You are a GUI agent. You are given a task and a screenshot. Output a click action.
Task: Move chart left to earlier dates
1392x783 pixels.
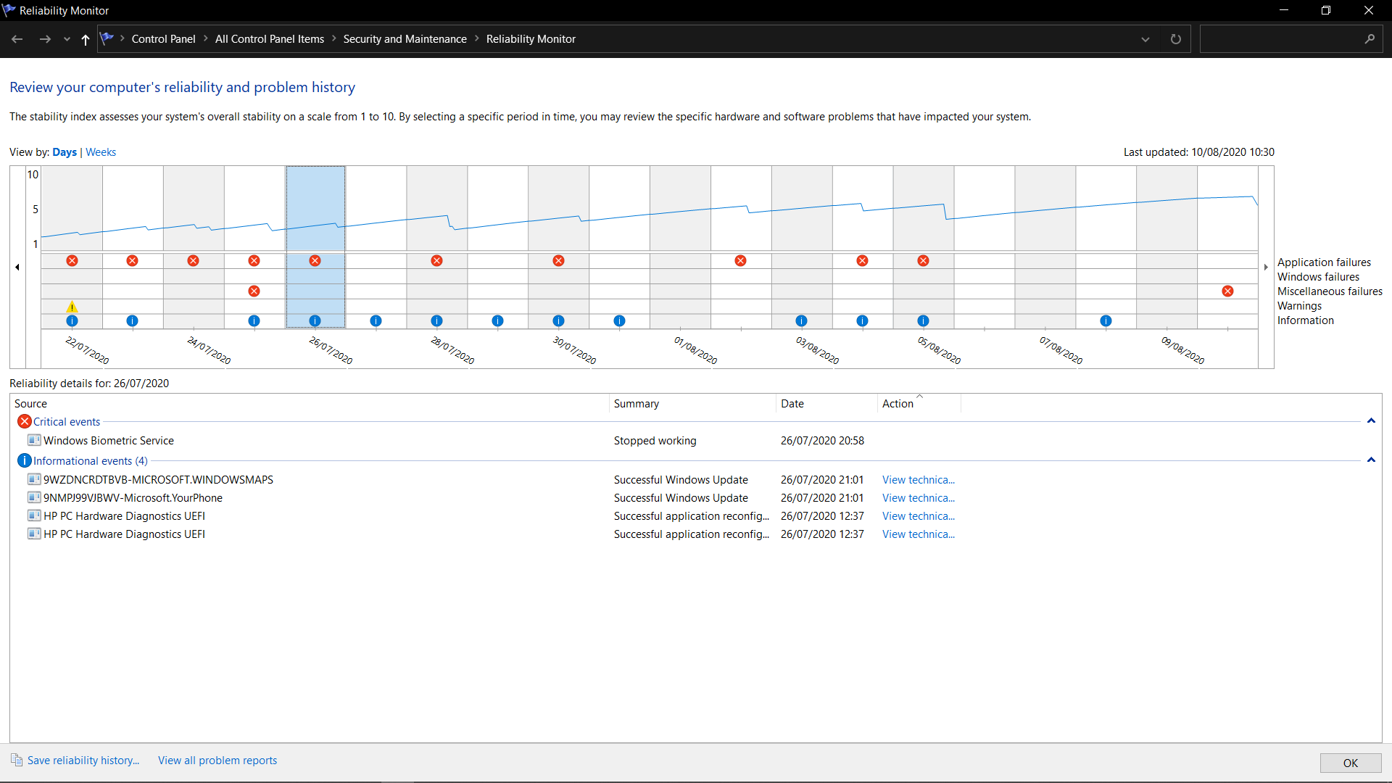(17, 268)
